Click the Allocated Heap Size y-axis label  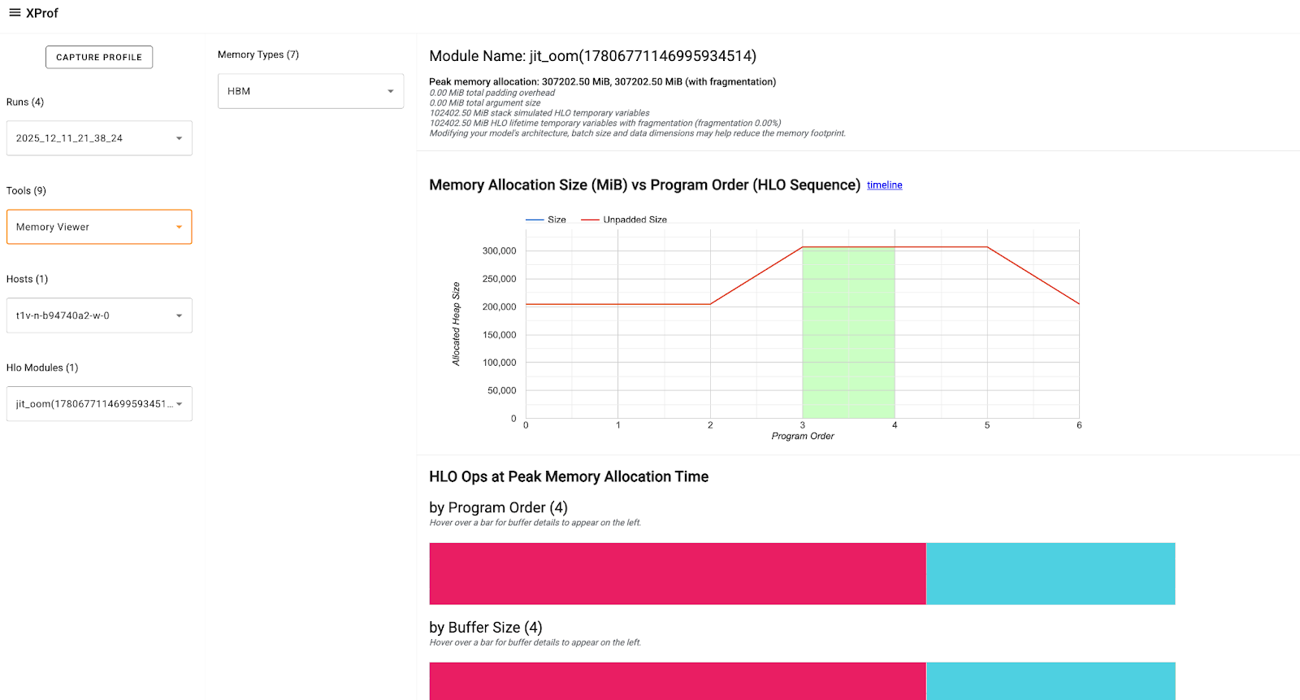[x=456, y=324]
